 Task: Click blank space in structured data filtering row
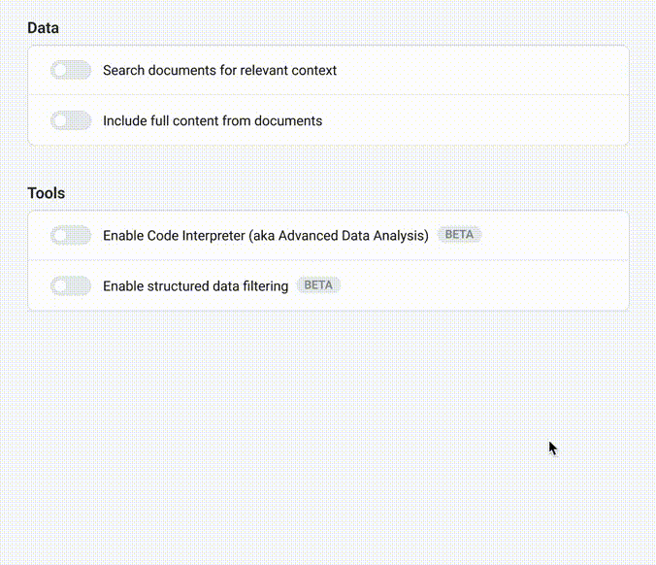point(485,285)
